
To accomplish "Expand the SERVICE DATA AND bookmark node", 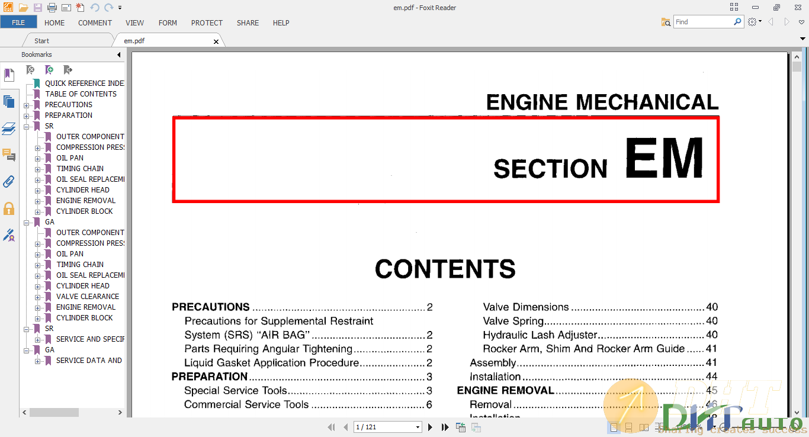I will click(38, 361).
